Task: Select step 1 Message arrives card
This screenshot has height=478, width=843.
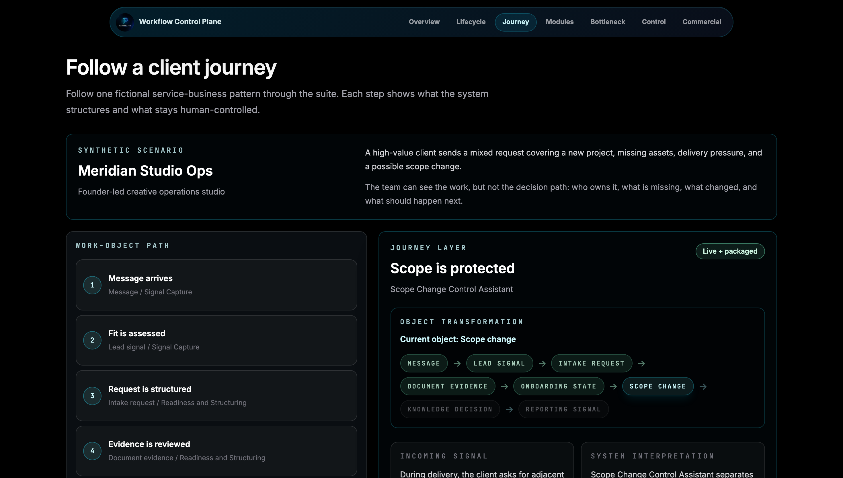Action: [216, 285]
